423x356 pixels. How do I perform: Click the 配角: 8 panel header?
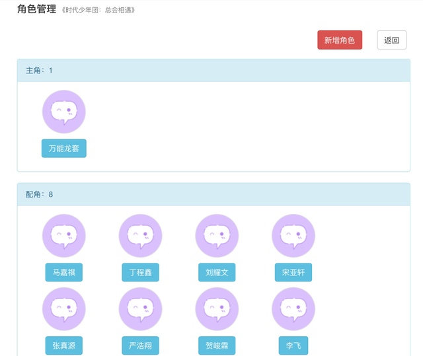click(x=213, y=194)
